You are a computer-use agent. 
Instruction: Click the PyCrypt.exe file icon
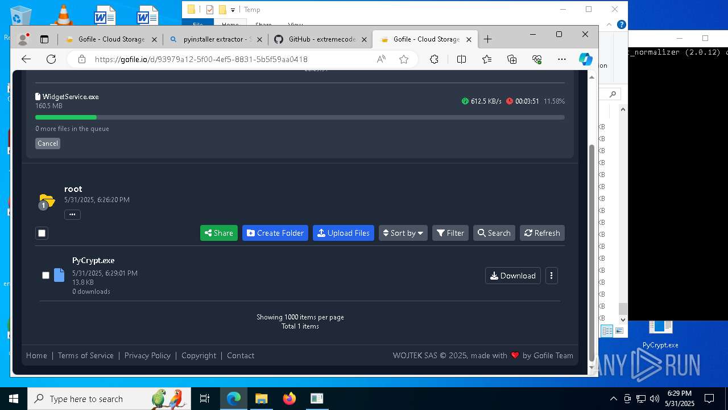(x=59, y=276)
